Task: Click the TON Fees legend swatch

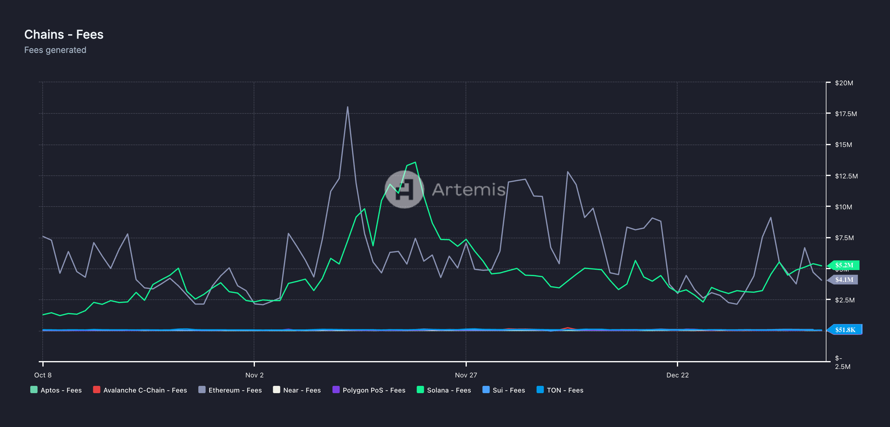Action: (x=540, y=390)
